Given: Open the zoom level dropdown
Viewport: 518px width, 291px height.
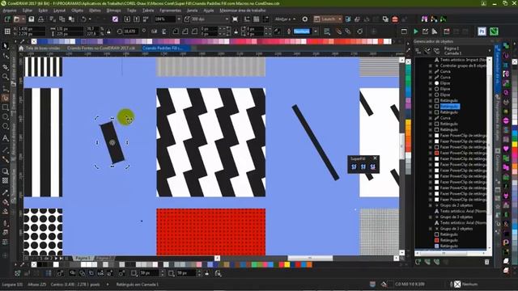Looking at the screenshot, I should coord(179,19).
